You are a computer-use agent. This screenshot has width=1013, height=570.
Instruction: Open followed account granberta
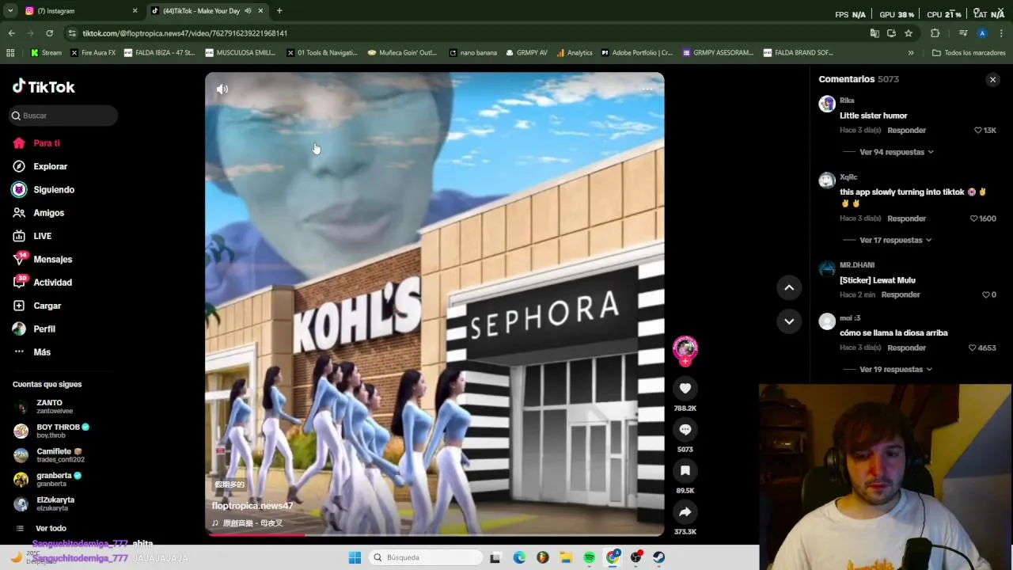pos(47,480)
